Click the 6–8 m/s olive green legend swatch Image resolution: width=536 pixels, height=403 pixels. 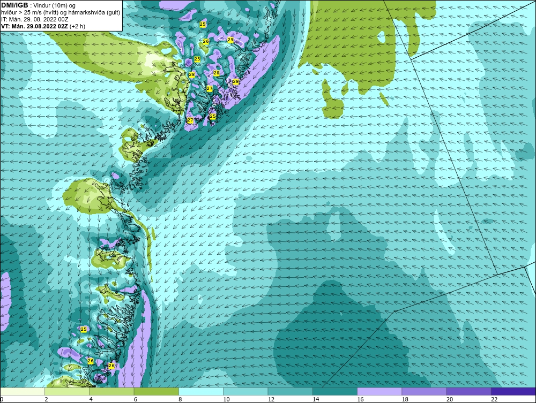(156, 391)
